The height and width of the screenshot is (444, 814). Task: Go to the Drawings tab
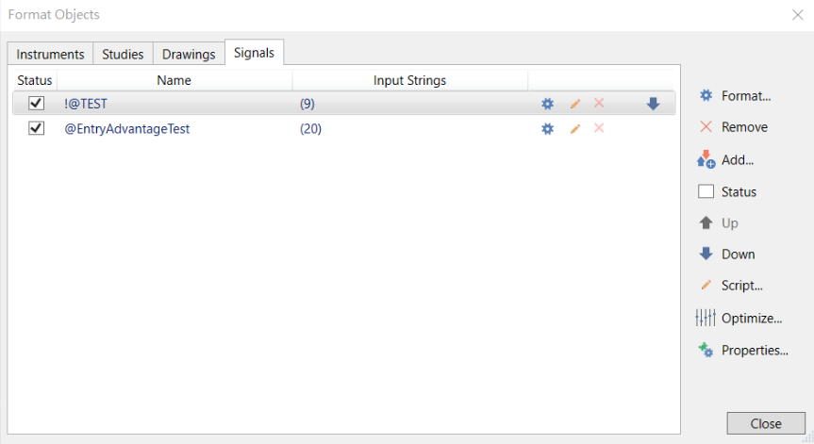(x=189, y=54)
